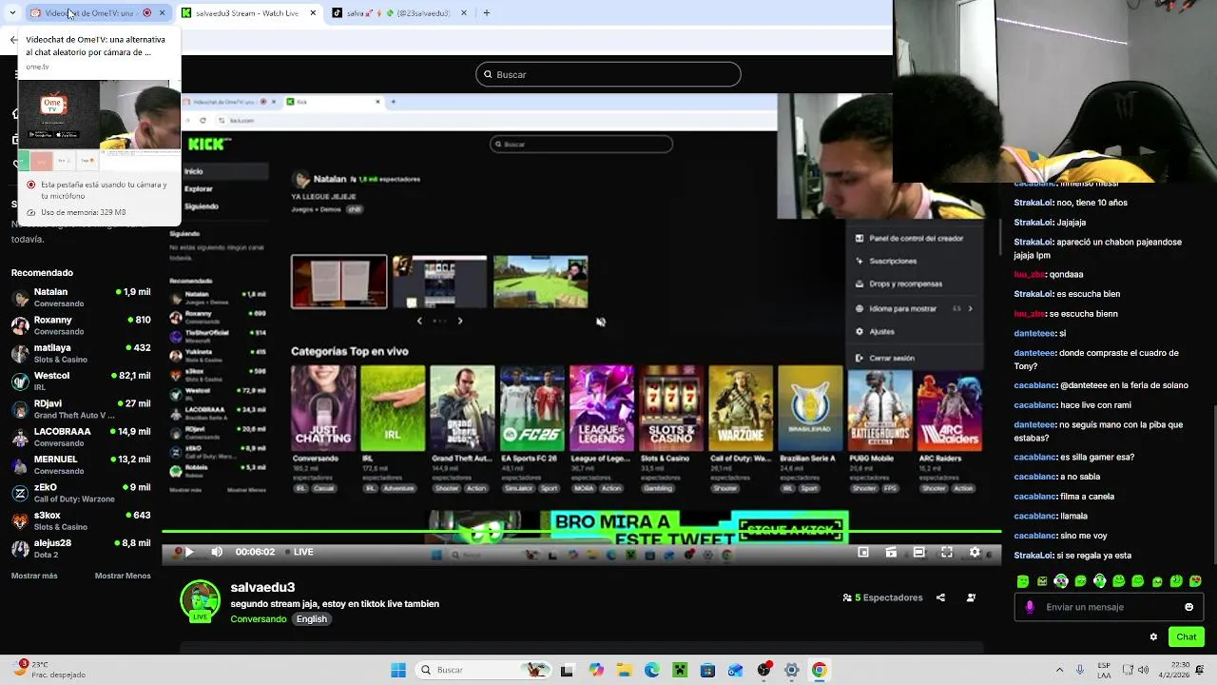Launch Minecraft creeper icon from the taskbar
1217x685 pixels.
point(680,670)
